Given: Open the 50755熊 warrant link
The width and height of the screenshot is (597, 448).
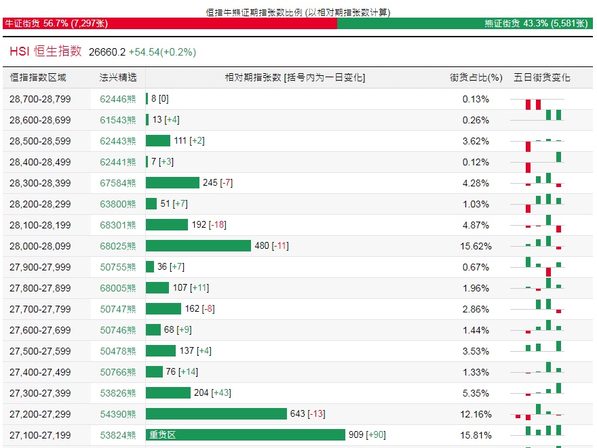Looking at the screenshot, I should [x=117, y=267].
